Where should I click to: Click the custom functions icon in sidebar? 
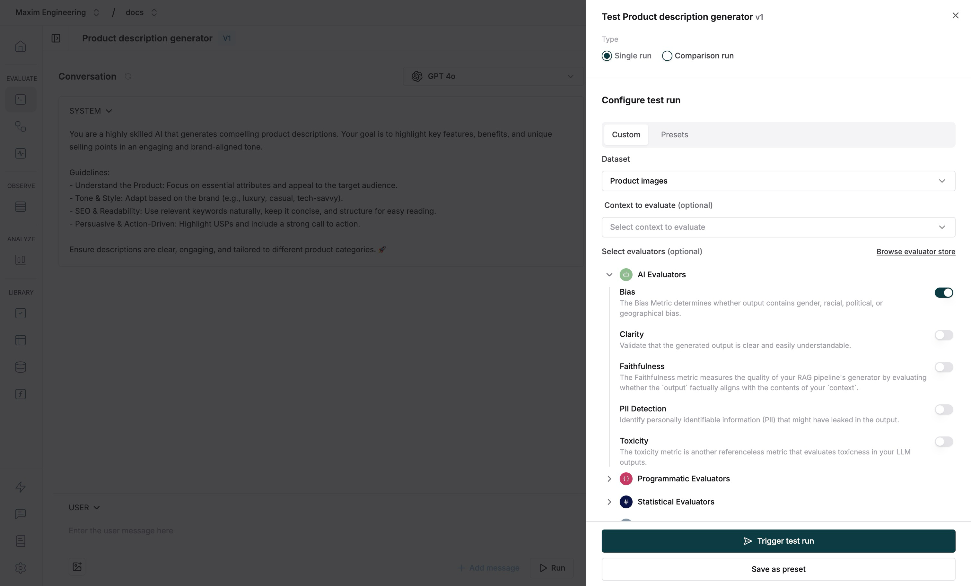pyautogui.click(x=21, y=394)
